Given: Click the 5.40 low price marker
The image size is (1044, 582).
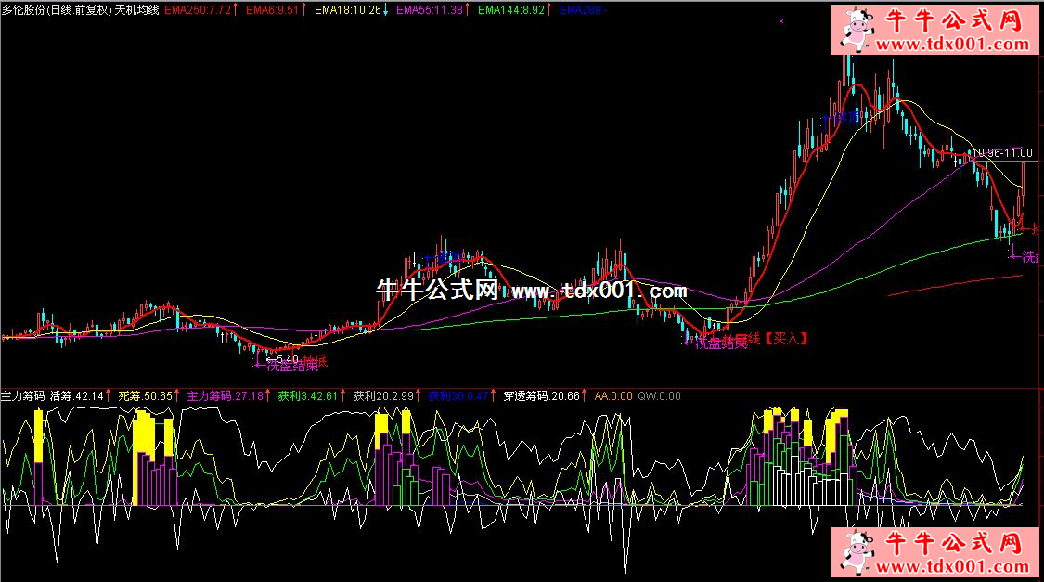Looking at the screenshot, I should pyautogui.click(x=285, y=358).
